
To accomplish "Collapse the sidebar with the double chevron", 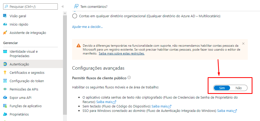I will click(63, 7).
